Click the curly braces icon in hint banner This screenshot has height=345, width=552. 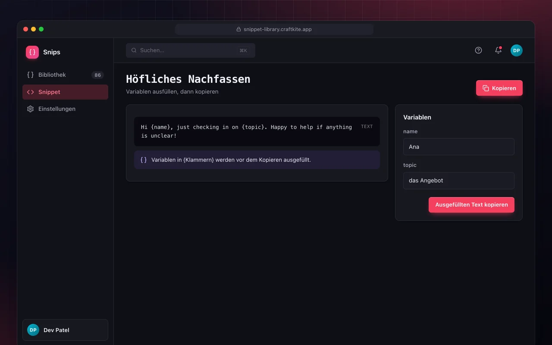(x=144, y=160)
